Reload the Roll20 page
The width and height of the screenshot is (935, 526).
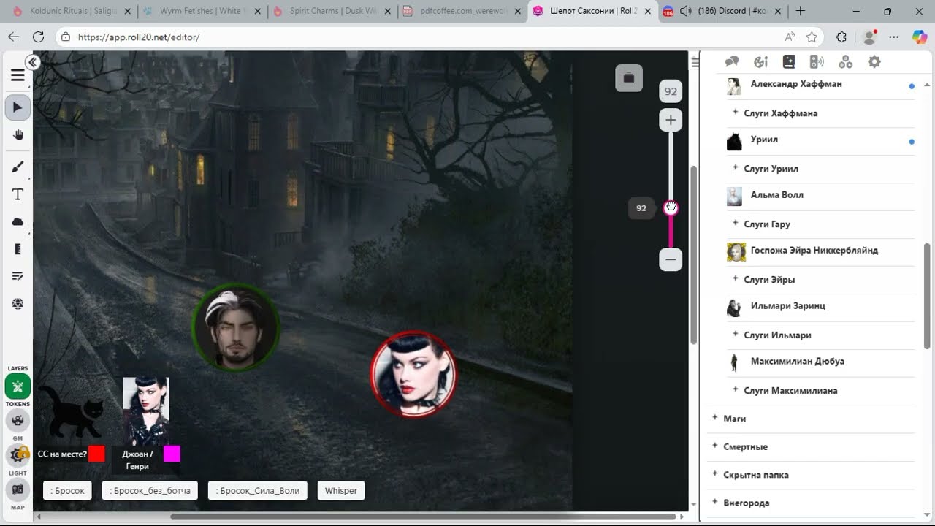click(38, 37)
